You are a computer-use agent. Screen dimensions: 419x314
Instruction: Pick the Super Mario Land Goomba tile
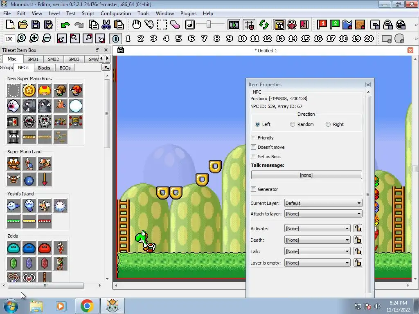pos(14,164)
